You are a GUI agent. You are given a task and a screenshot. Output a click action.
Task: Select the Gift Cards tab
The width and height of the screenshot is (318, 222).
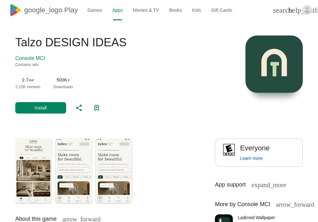(x=221, y=10)
